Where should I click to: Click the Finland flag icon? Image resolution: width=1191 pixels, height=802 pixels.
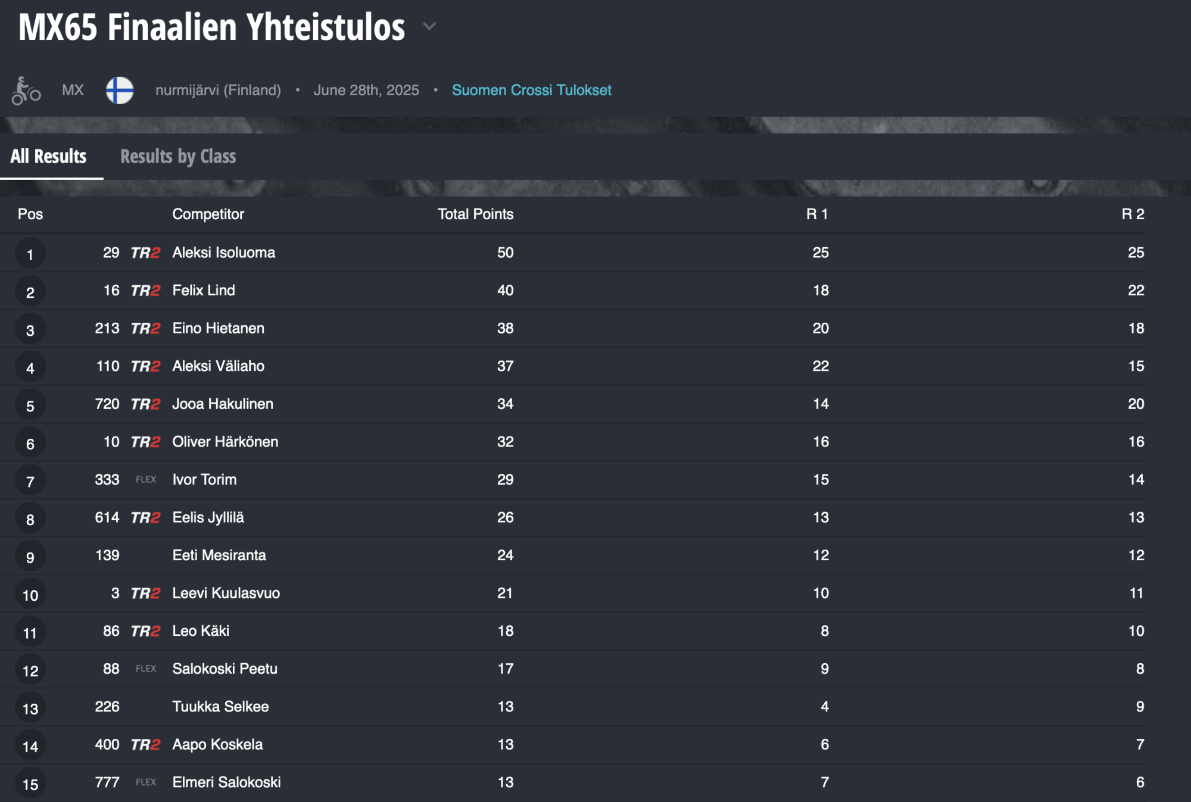(x=120, y=91)
